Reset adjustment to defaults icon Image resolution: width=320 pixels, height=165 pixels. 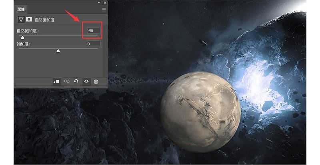coord(76,81)
